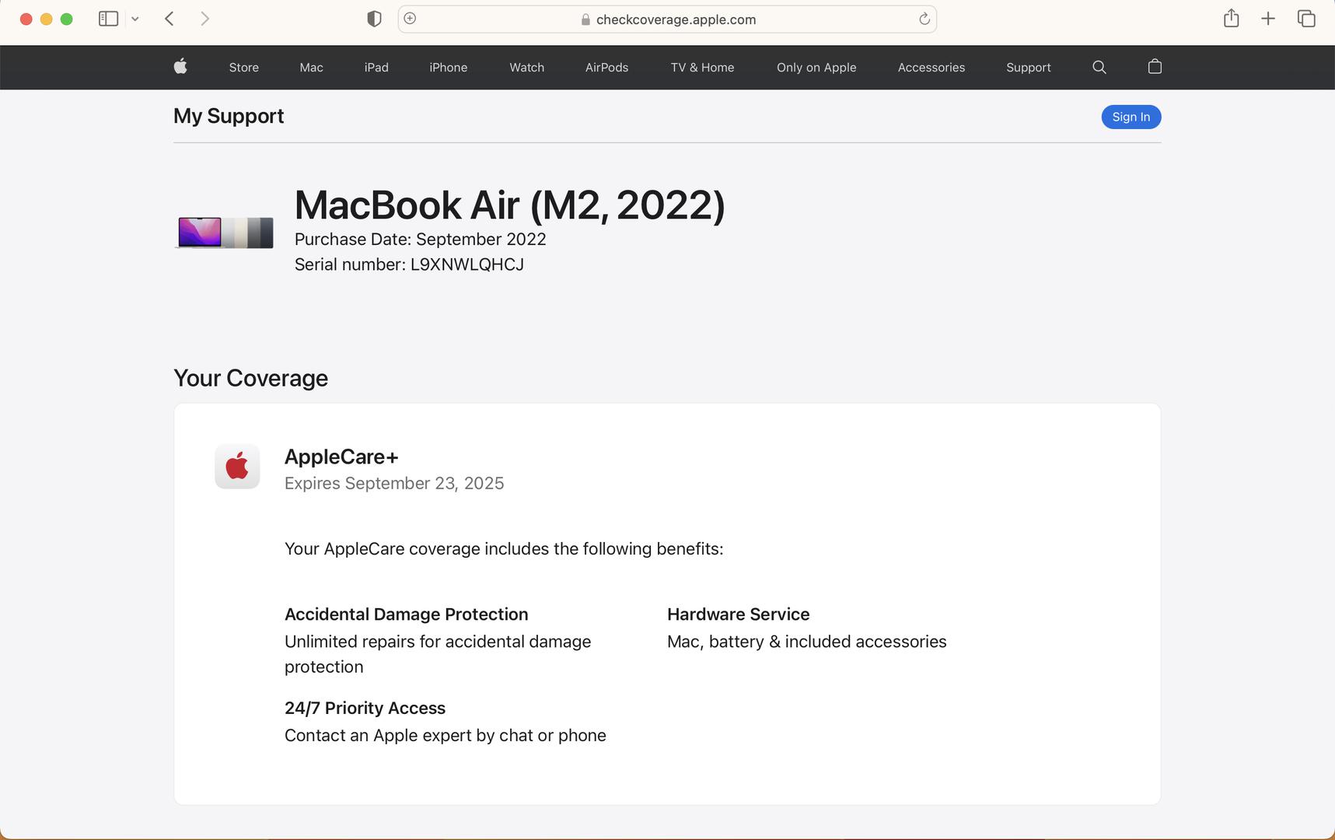
Task: Reload the page with refresh icon
Action: pyautogui.click(x=924, y=19)
